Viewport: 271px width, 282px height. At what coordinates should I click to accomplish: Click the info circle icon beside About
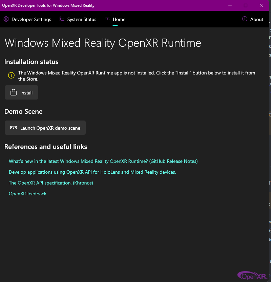(245, 19)
